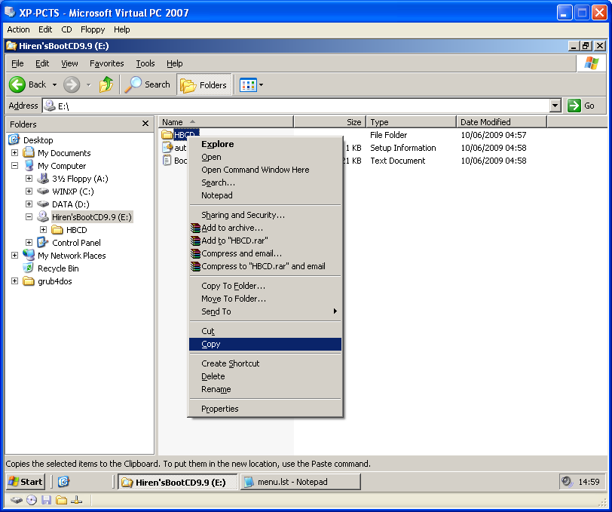Open the Forward history dropdown arrow
This screenshot has width=612, height=512.
tap(89, 84)
